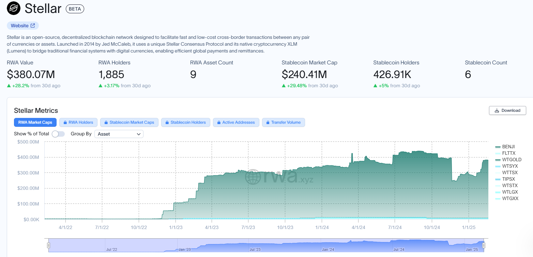Click the lock icon on Stablecoin Holders
The width and height of the screenshot is (533, 257).
167,122
